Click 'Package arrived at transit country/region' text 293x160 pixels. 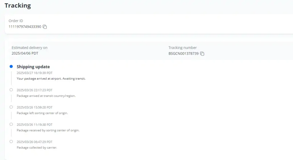click(46, 96)
